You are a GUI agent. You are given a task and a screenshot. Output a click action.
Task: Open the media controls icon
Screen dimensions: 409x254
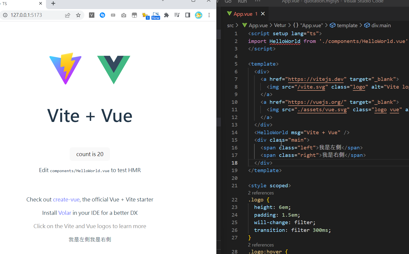(x=177, y=15)
